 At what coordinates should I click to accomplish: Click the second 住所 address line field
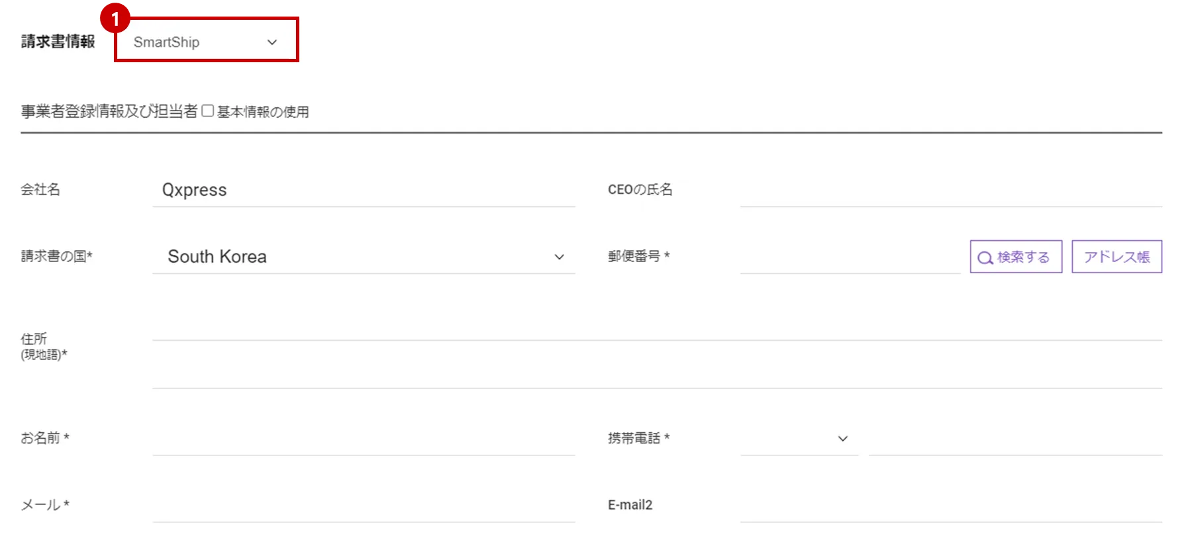coord(657,375)
